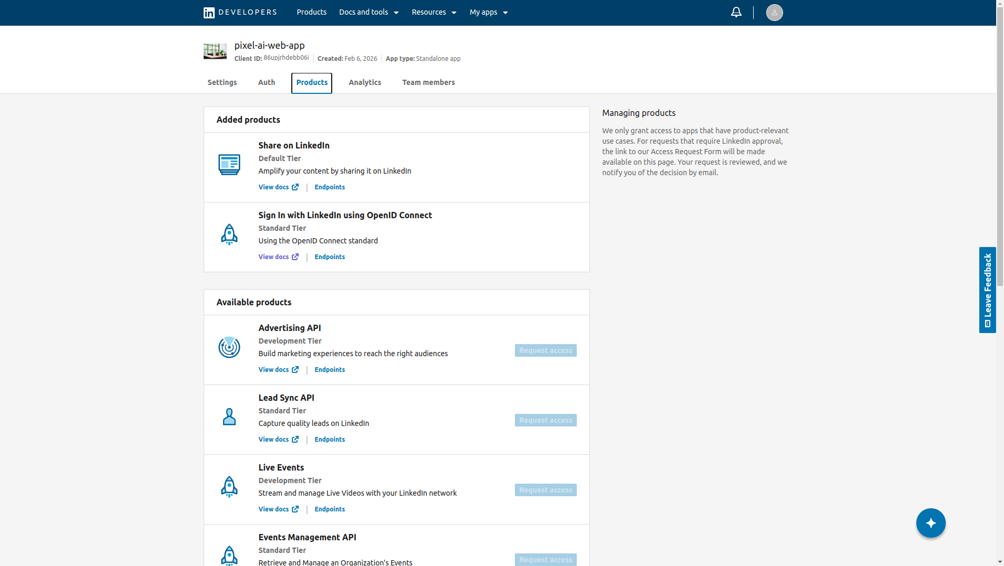Open Endpoints for Share on LinkedIn
Viewport: 1004px width, 566px height.
point(330,187)
